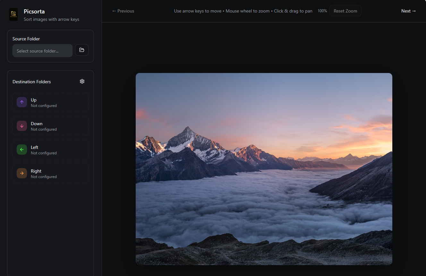Reset the image zoom level
This screenshot has height=276, width=426.
pyautogui.click(x=345, y=11)
